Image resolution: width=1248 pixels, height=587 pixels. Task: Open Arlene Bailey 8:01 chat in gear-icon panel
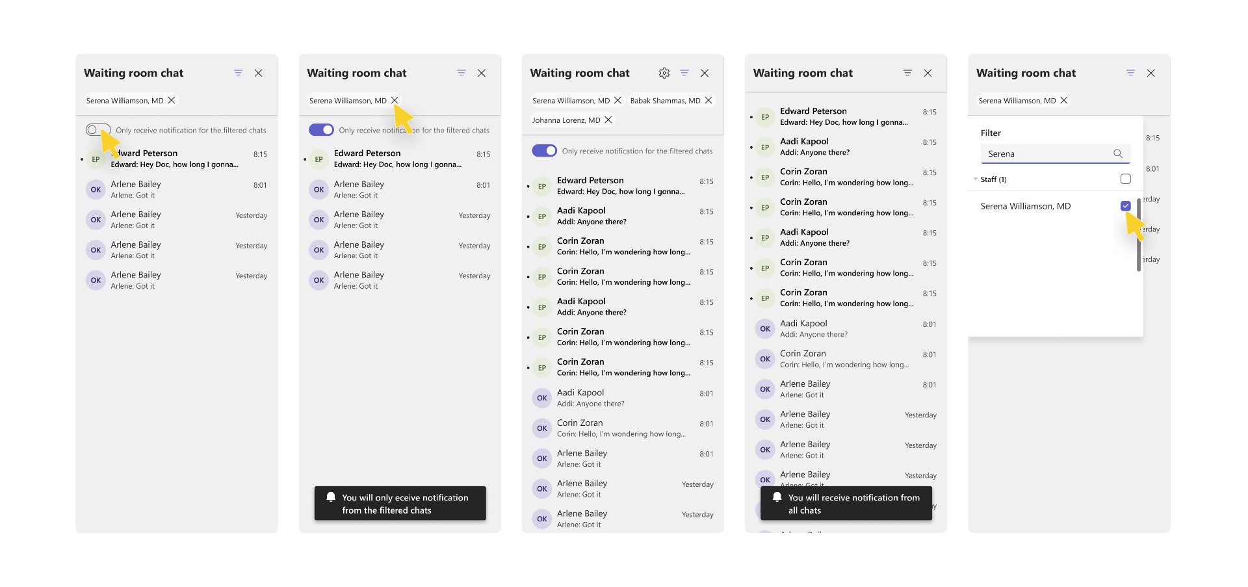point(623,458)
